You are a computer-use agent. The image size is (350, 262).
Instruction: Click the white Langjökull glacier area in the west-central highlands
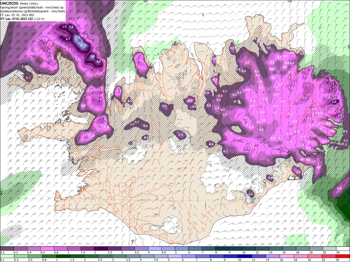click(137, 152)
